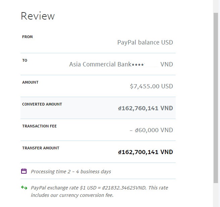Click the CONVERTED AMOUNT label
This screenshot has width=220, height=207.
[42, 104]
